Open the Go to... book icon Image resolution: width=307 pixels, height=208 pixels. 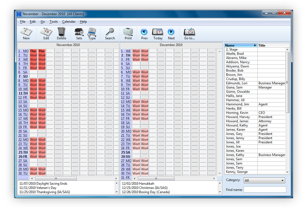pos(189,32)
